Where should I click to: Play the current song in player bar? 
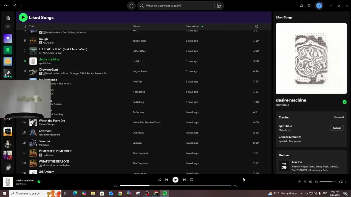(175, 180)
